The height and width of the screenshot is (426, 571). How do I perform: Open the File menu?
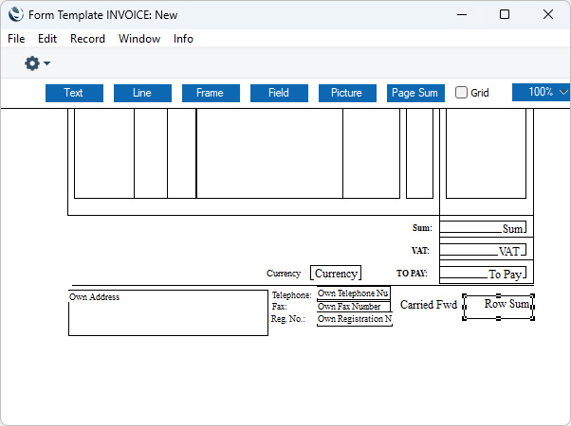coord(16,39)
